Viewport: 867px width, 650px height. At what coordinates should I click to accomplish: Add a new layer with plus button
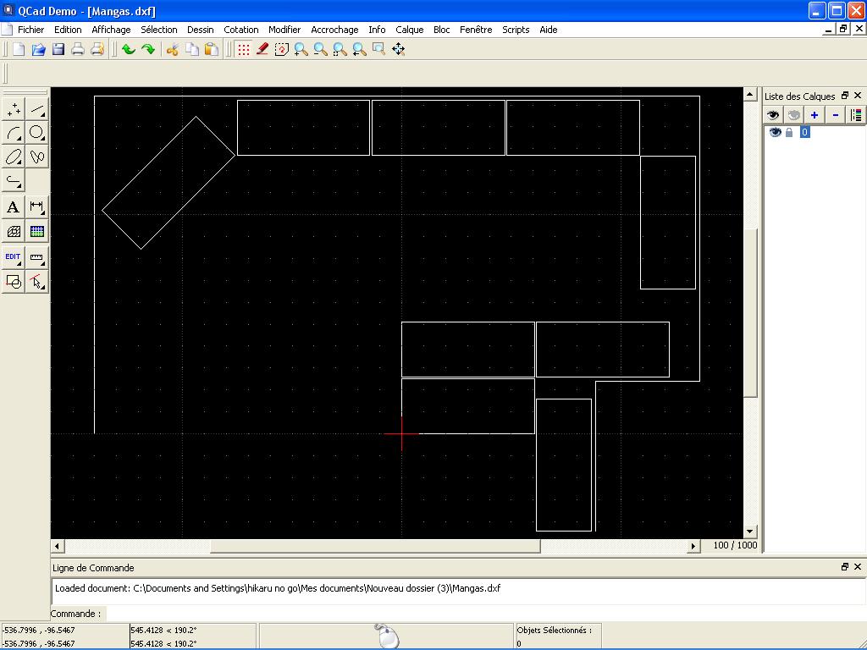815,115
